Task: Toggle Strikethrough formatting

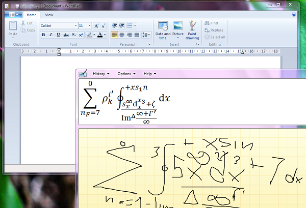Action: click(x=66, y=35)
